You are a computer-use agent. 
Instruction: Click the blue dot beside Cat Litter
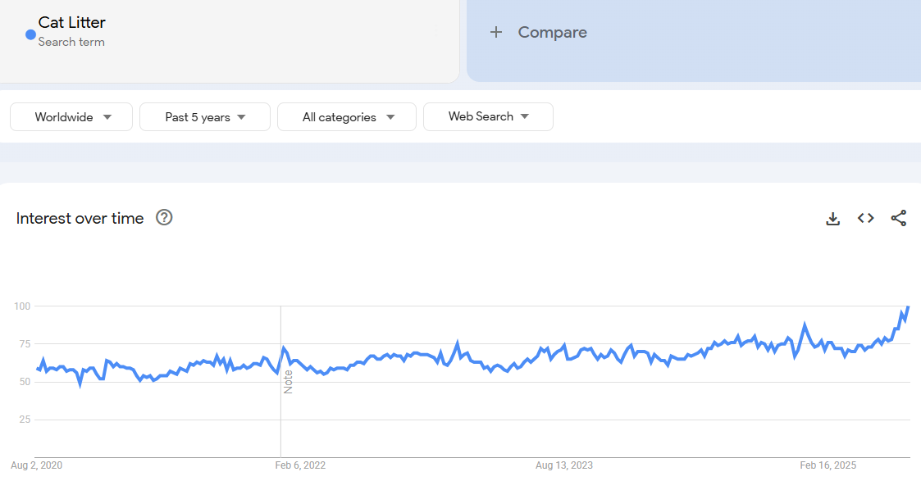coord(30,34)
